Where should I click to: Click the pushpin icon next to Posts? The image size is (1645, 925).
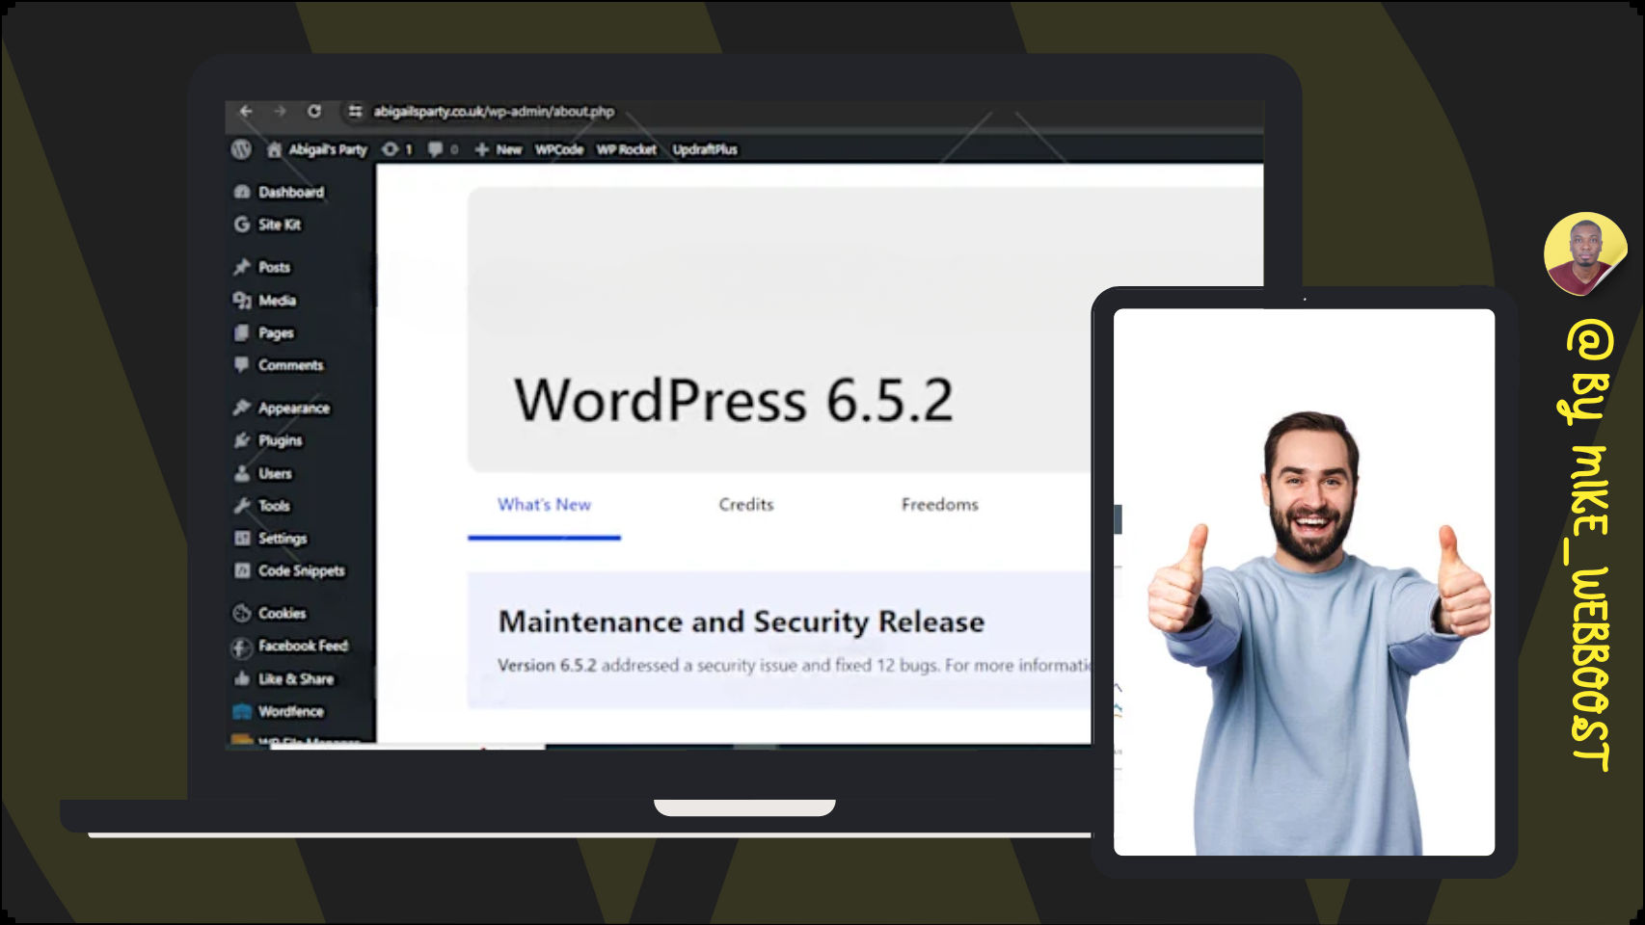242,267
